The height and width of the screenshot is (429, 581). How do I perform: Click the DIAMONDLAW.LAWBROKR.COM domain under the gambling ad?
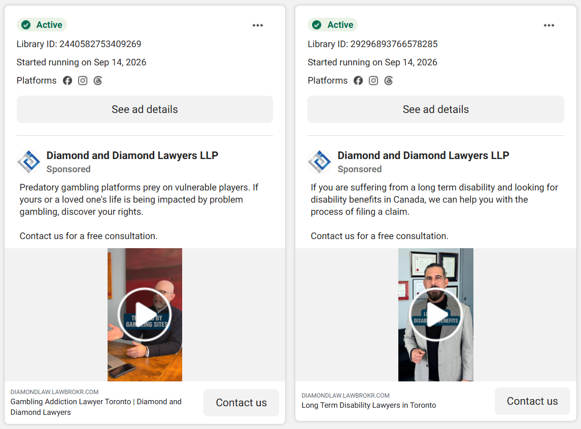pyautogui.click(x=54, y=392)
